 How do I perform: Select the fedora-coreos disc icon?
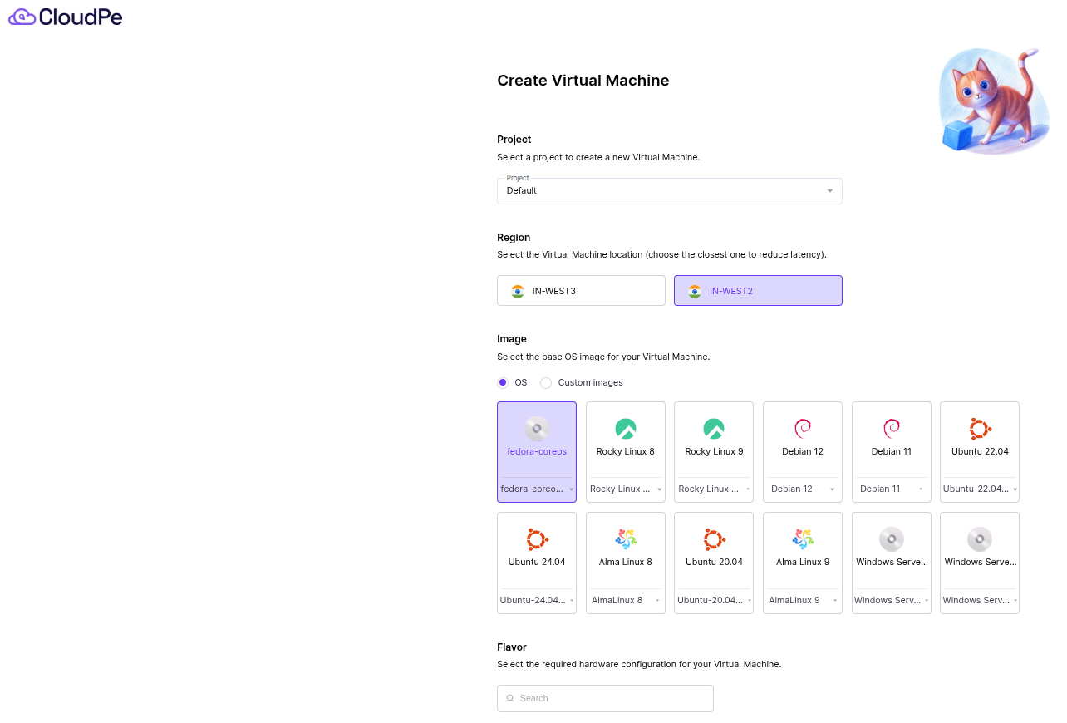[x=537, y=429]
